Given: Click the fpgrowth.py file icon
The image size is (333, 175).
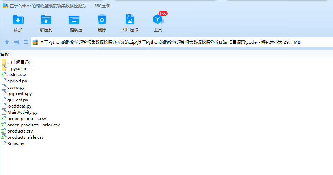Looking at the screenshot, I should coord(4,93).
